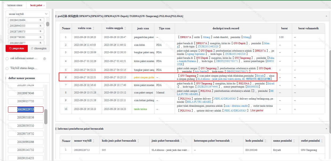
Task: Click the pengecekan search button
Action: click(x=17, y=48)
